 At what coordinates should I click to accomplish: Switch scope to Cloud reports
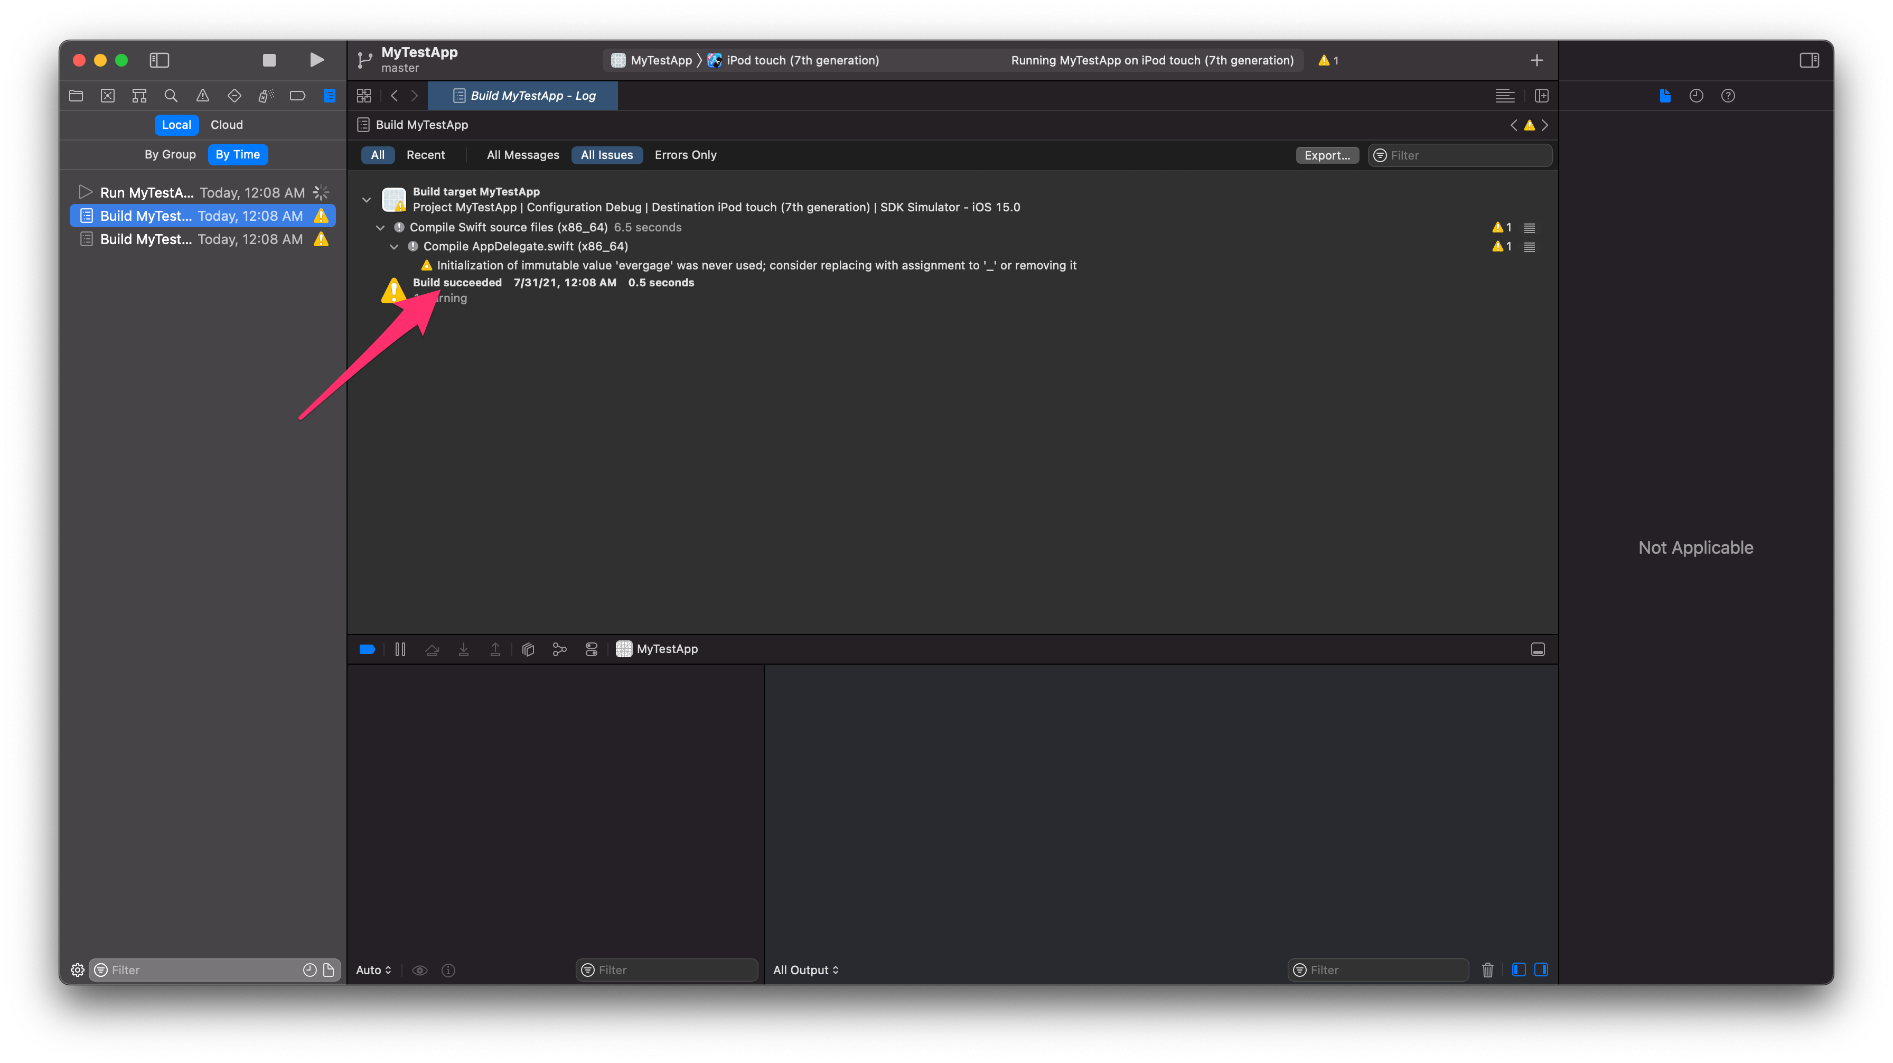pos(227,124)
